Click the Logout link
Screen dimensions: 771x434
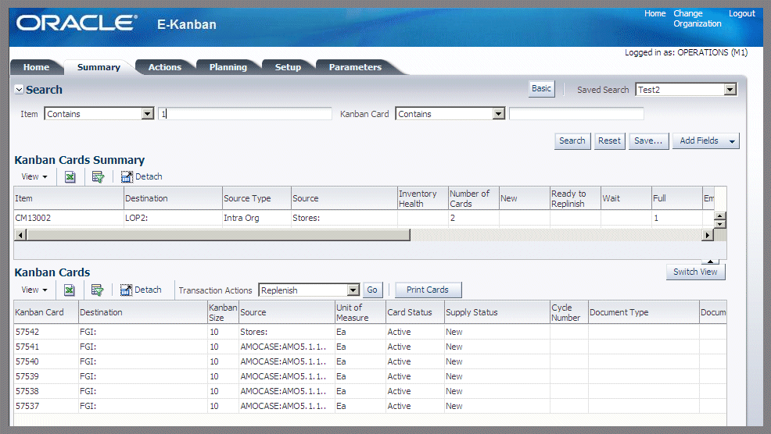click(x=741, y=14)
